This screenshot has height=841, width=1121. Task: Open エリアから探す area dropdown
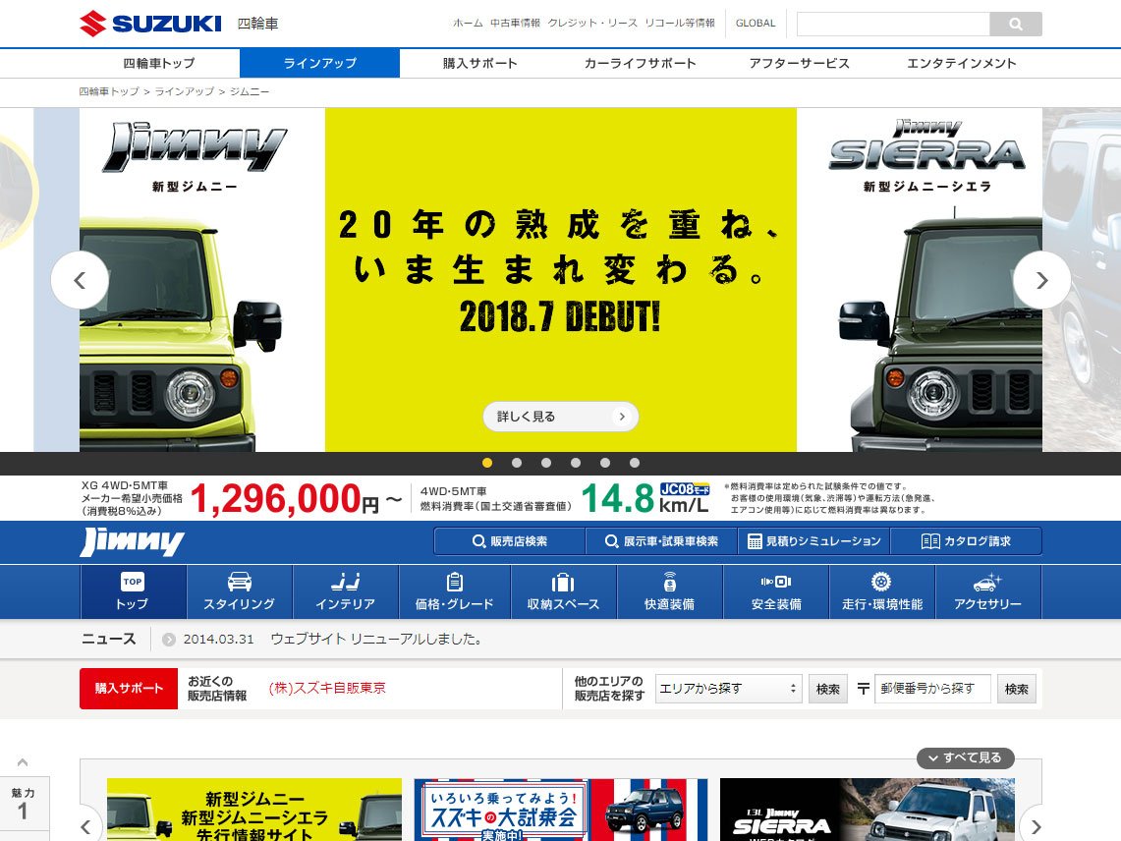[x=729, y=689]
